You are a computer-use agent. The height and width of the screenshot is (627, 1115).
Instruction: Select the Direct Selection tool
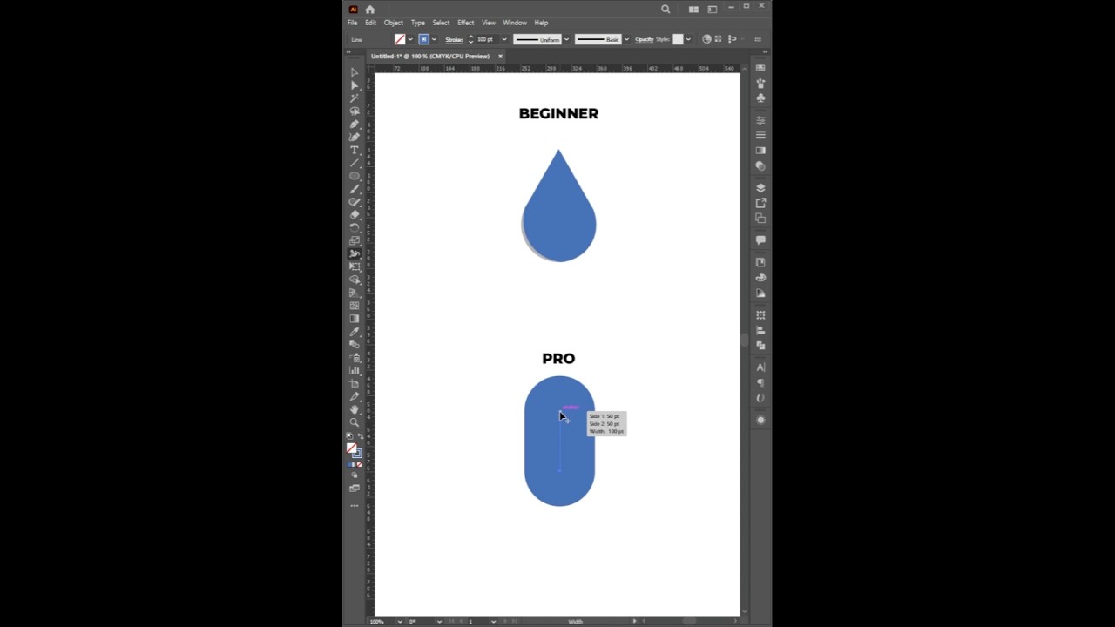click(x=355, y=85)
